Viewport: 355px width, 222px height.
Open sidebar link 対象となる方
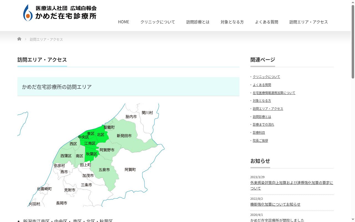(262, 101)
